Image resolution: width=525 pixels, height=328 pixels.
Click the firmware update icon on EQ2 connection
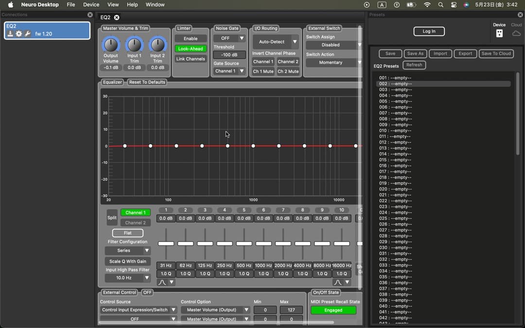click(10, 34)
